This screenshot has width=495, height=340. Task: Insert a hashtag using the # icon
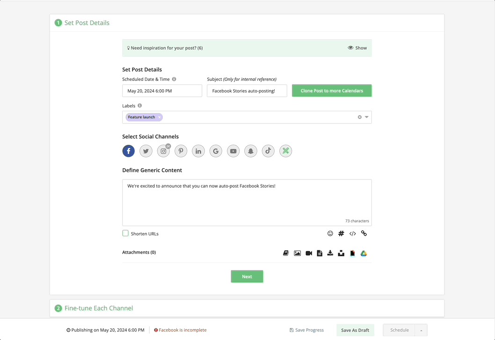[x=342, y=234]
